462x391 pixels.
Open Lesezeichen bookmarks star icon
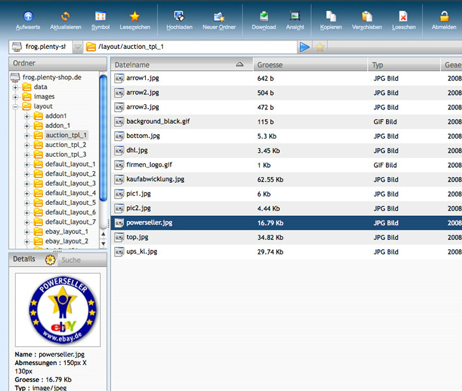(x=135, y=16)
